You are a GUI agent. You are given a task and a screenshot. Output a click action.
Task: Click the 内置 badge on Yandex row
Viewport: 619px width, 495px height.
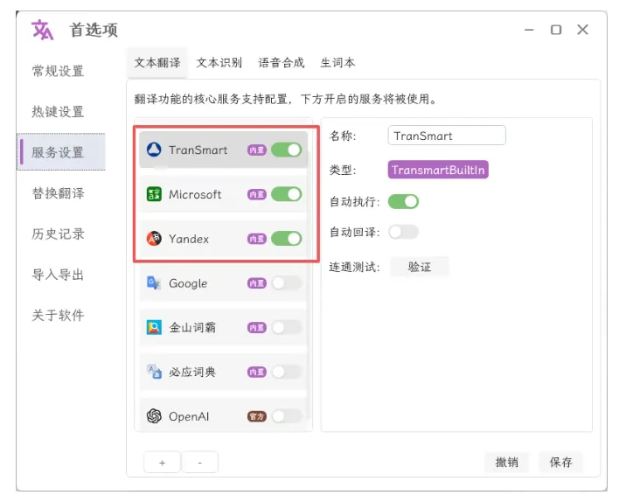(x=256, y=239)
